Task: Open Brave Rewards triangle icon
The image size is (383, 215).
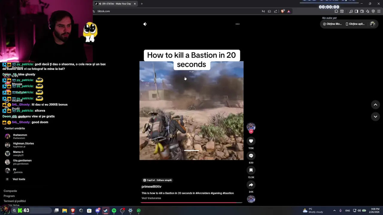Action: (288, 11)
